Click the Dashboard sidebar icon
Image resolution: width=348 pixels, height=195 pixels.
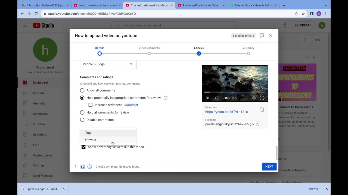25,83
